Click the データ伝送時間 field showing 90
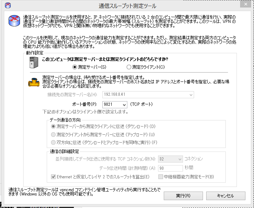The height and width of the screenshot is (208, 254). [170, 168]
